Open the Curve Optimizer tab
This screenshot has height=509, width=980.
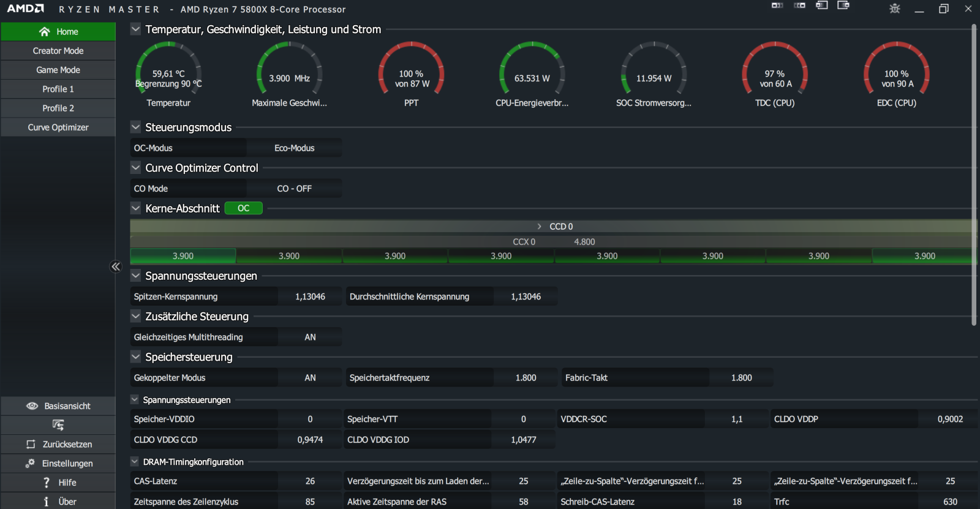(x=58, y=127)
